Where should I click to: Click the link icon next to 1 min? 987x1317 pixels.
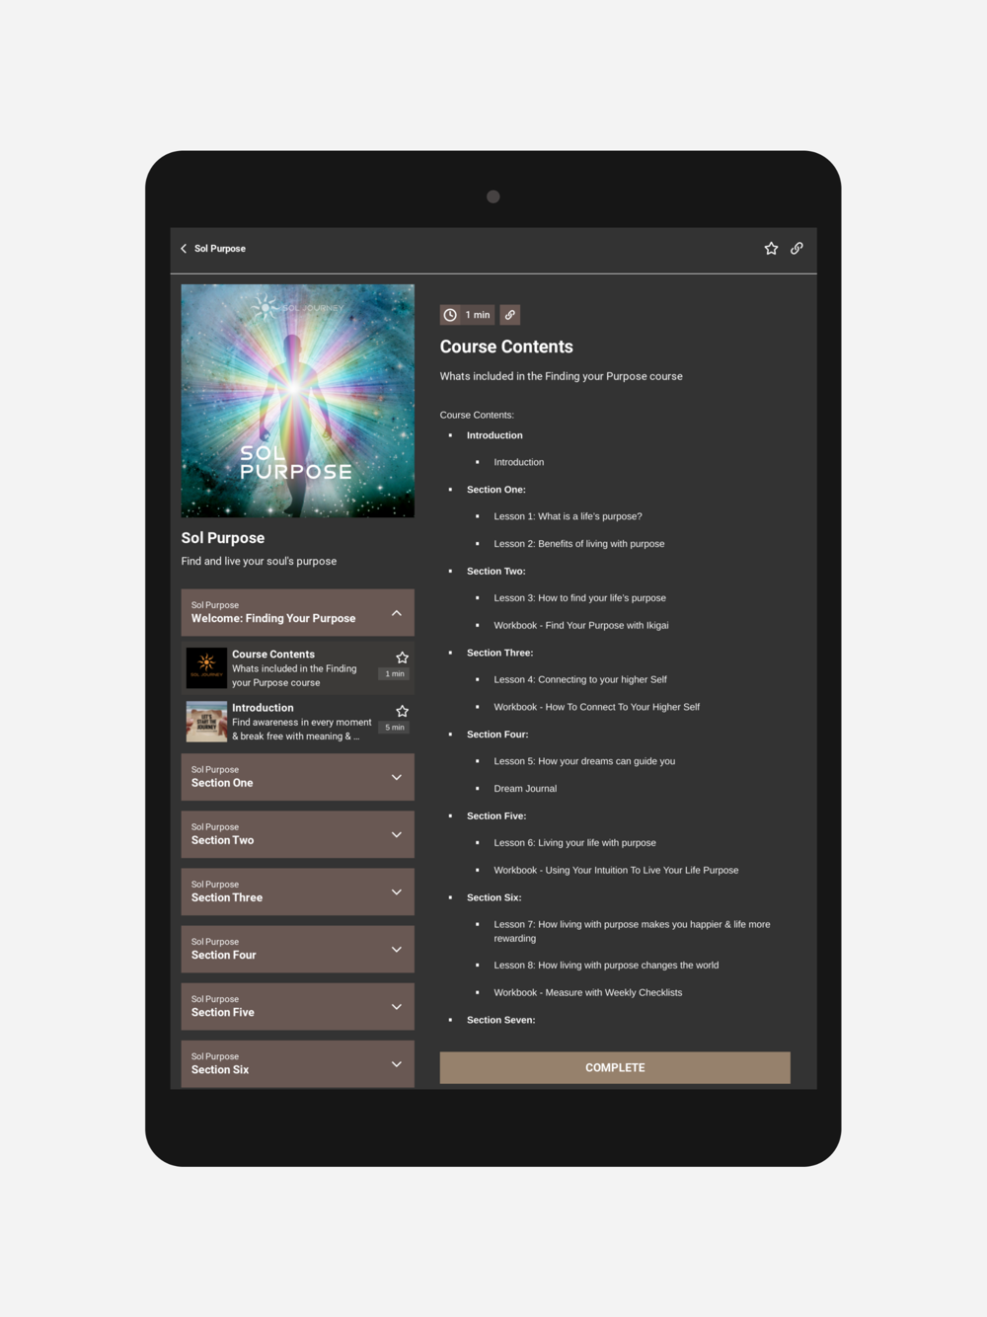(509, 315)
